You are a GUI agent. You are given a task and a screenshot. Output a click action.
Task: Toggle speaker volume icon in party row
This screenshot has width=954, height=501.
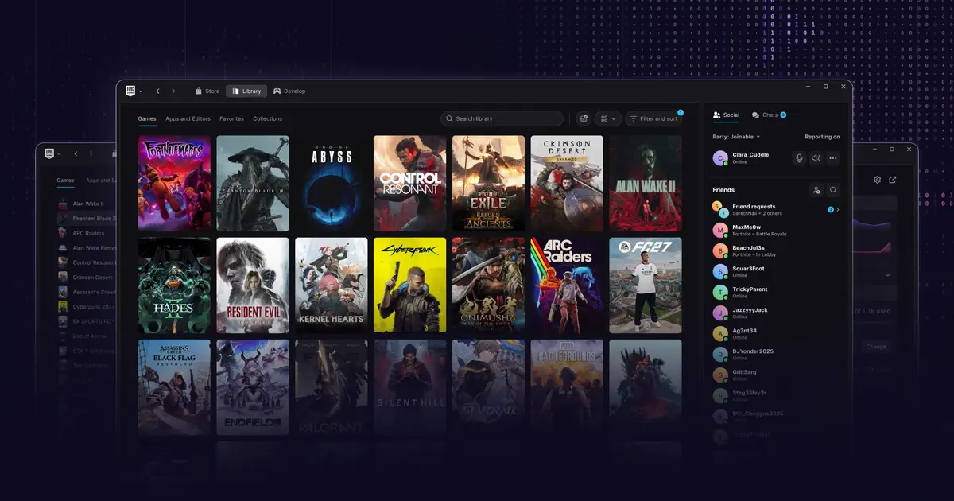point(816,158)
